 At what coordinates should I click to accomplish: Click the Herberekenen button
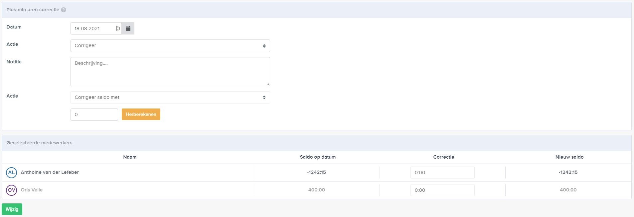[x=141, y=114]
